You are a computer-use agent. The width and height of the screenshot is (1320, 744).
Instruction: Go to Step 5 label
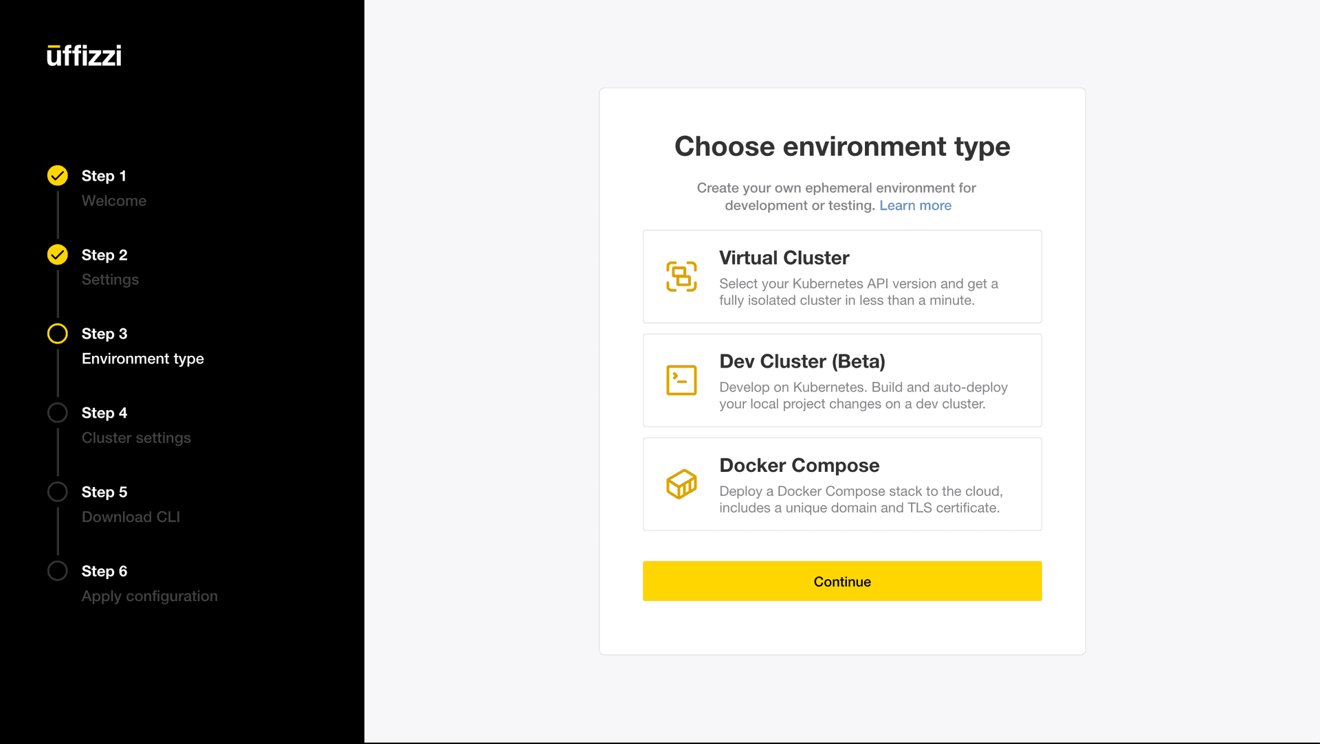[104, 492]
